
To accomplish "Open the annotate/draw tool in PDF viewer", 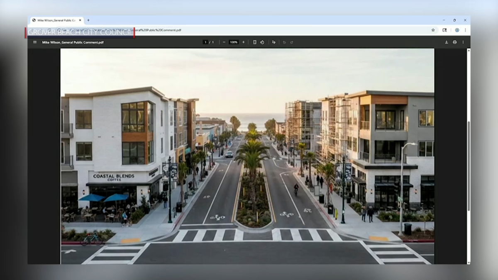I will 273,42.
